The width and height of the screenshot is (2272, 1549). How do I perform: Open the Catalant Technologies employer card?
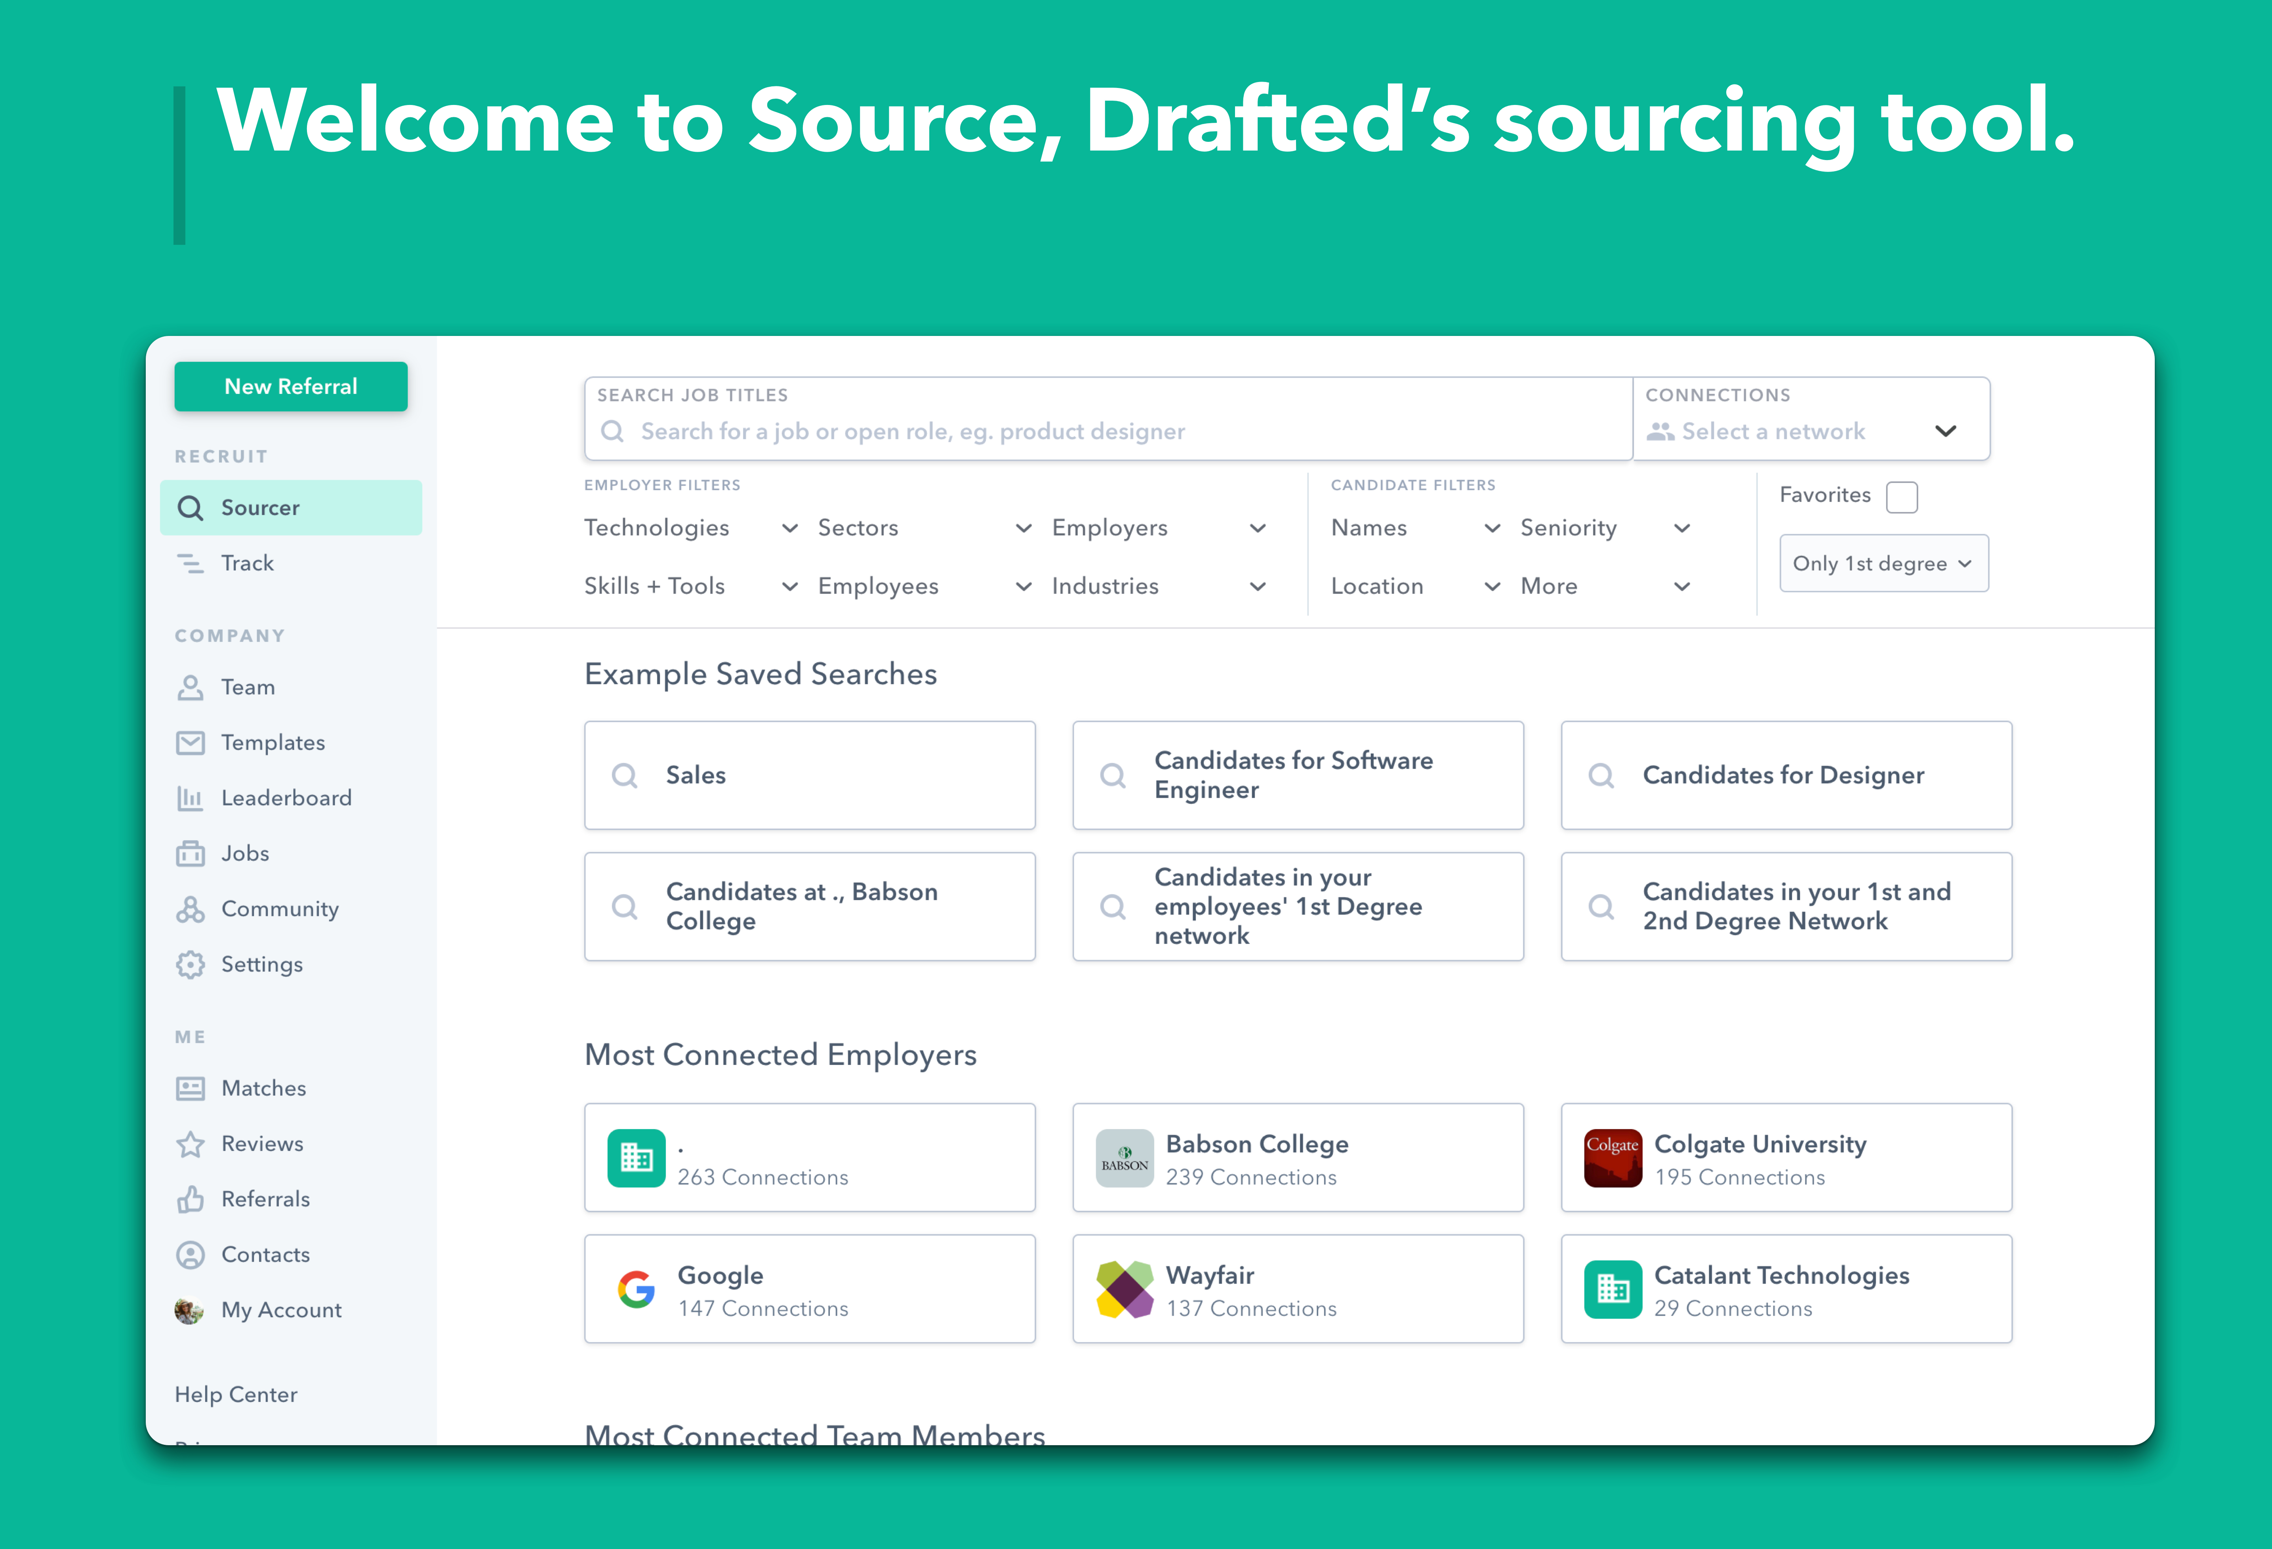[x=1787, y=1289]
